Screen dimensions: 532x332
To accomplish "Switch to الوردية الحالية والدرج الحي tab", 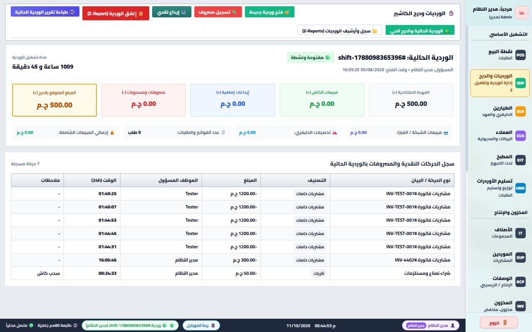I will click(420, 30).
